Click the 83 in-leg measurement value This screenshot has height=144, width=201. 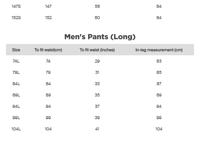159,61
